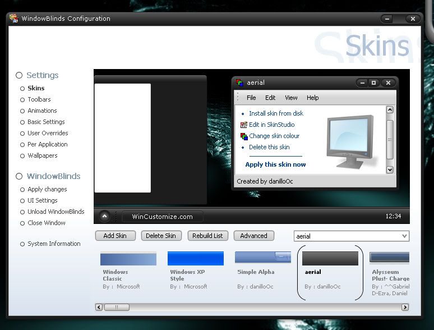Click Apply this skin now link
Viewport: 434px width, 330px height.
(275, 164)
